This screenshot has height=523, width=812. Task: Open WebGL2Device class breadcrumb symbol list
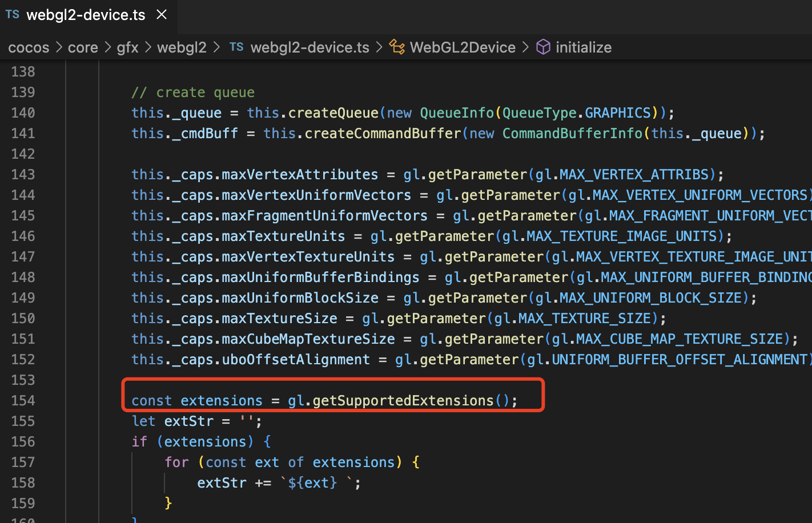pyautogui.click(x=463, y=47)
